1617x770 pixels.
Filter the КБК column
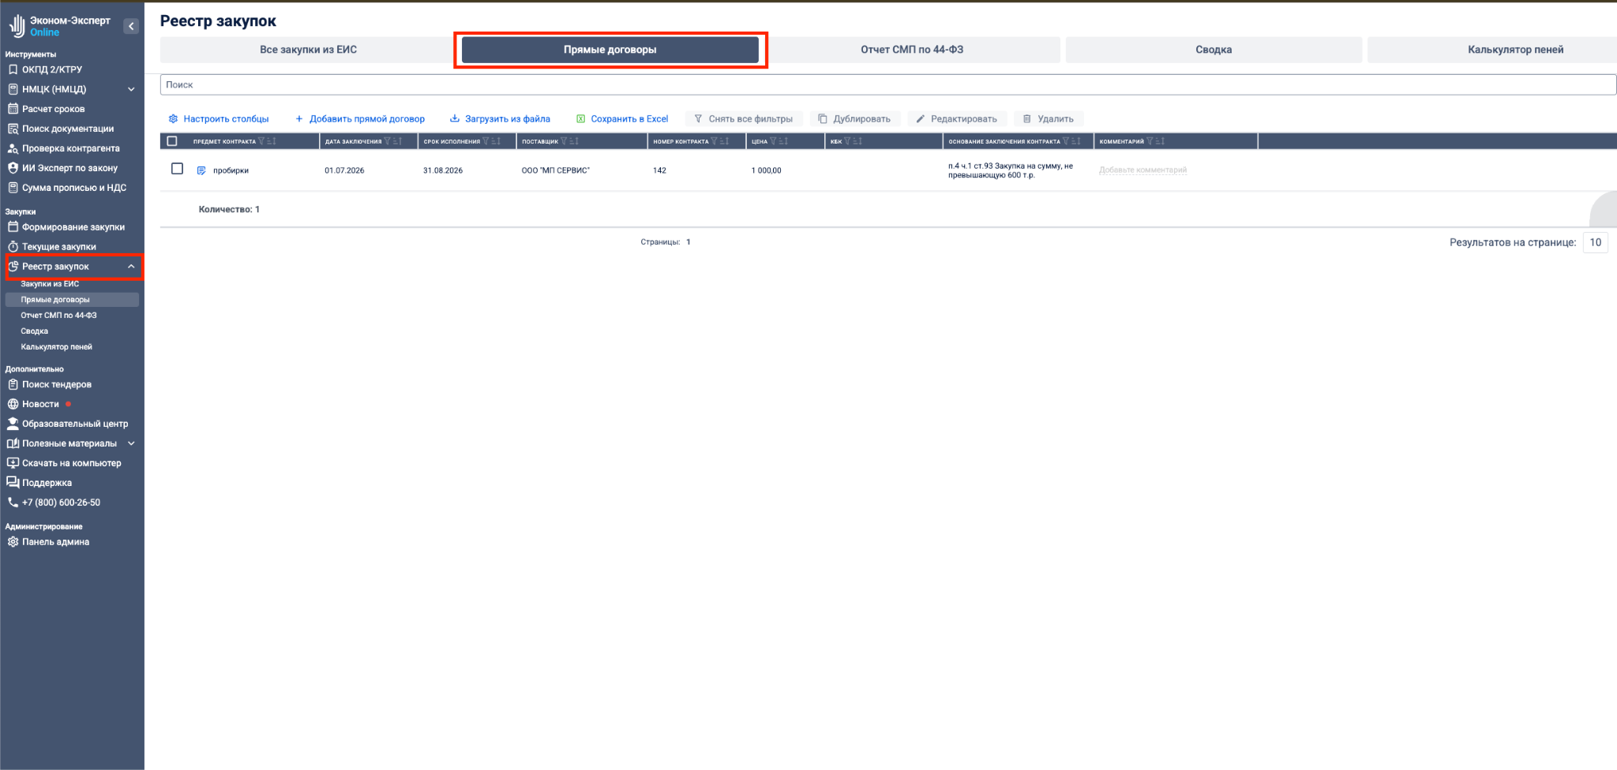click(847, 141)
